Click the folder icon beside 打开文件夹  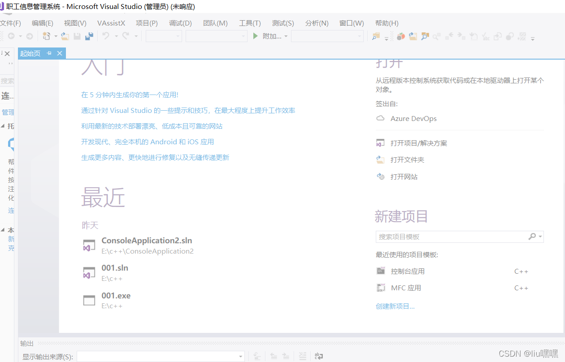click(x=381, y=159)
